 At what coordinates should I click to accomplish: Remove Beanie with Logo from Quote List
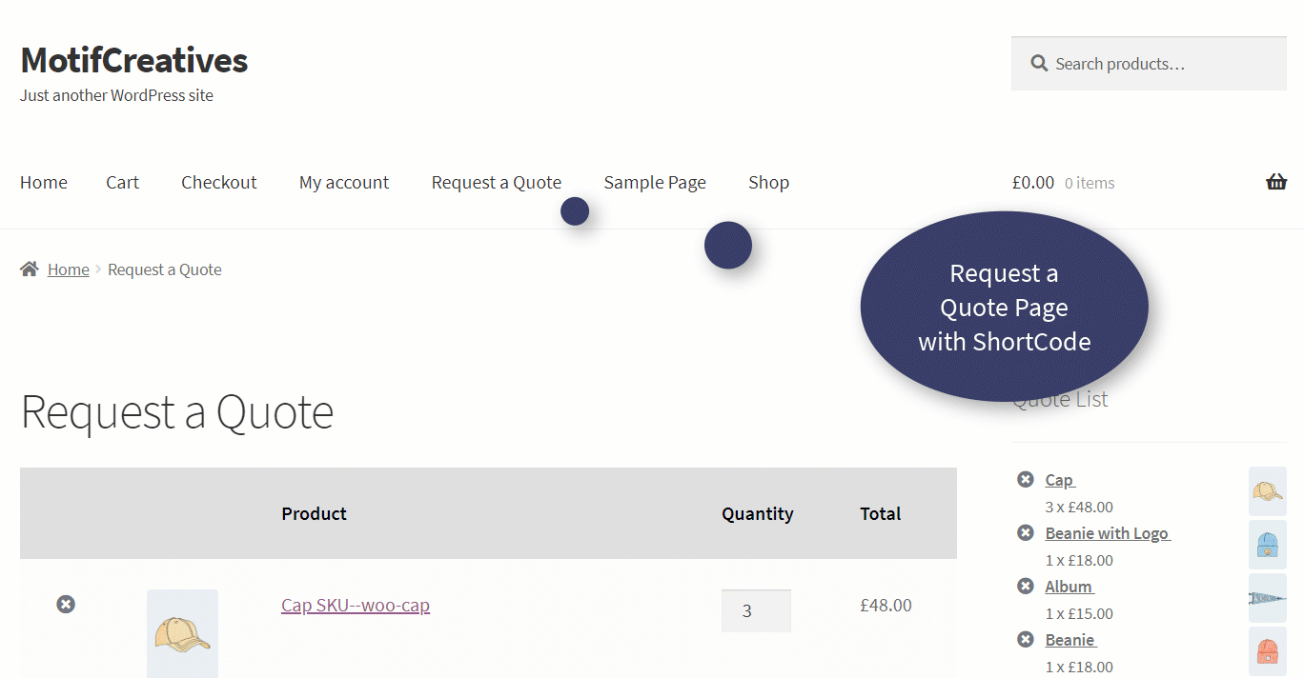(1025, 532)
